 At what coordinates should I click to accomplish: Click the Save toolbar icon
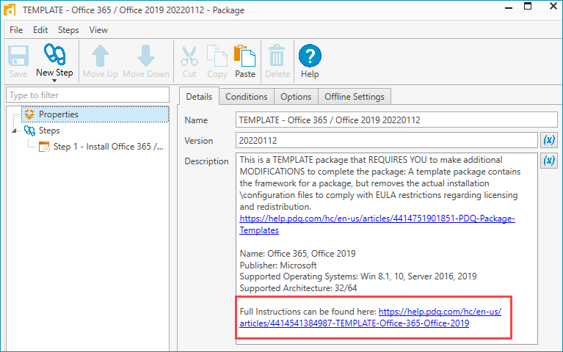pyautogui.click(x=18, y=56)
